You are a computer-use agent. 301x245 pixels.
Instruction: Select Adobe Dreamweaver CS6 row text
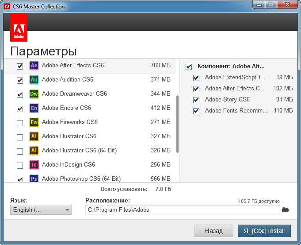[x=74, y=94]
